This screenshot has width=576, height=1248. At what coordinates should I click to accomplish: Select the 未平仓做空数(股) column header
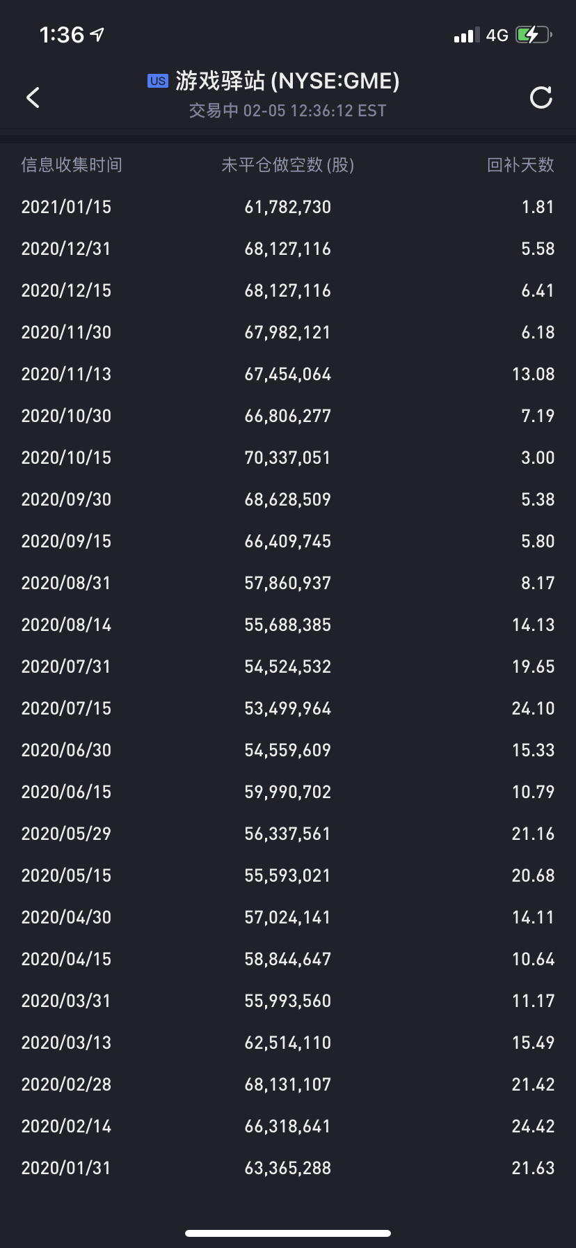click(x=287, y=165)
